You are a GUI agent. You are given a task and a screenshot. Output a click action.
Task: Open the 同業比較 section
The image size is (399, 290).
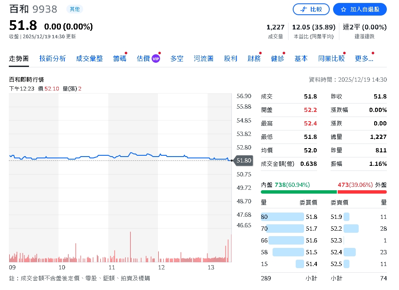(x=331, y=59)
